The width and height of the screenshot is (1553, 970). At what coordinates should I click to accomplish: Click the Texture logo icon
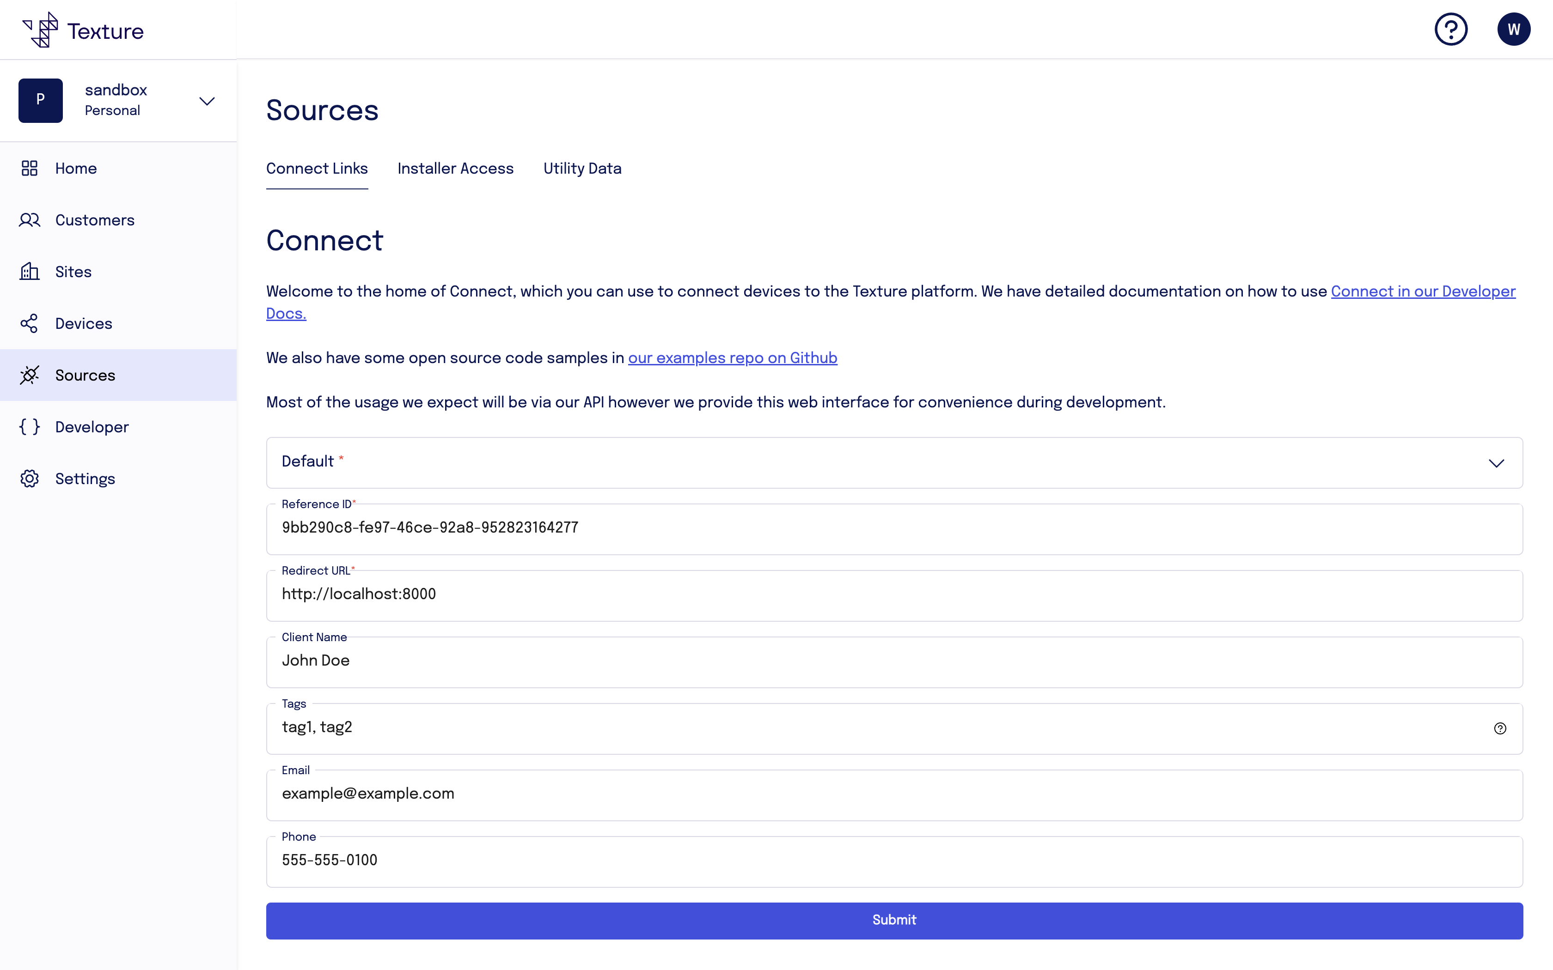coord(40,30)
